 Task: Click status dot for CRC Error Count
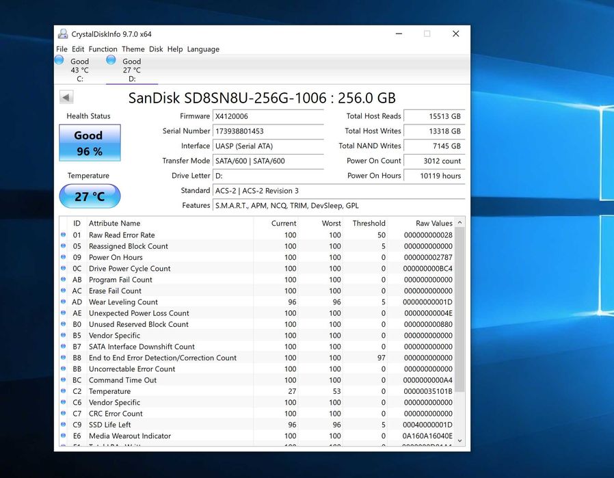click(64, 414)
